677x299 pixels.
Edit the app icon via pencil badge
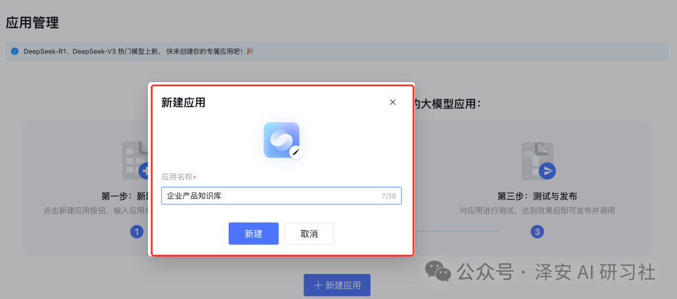click(296, 152)
